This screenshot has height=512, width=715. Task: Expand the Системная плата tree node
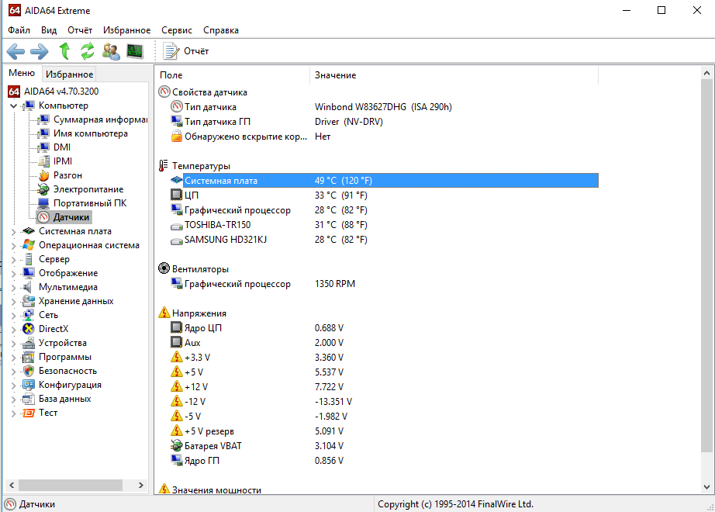pos(13,232)
